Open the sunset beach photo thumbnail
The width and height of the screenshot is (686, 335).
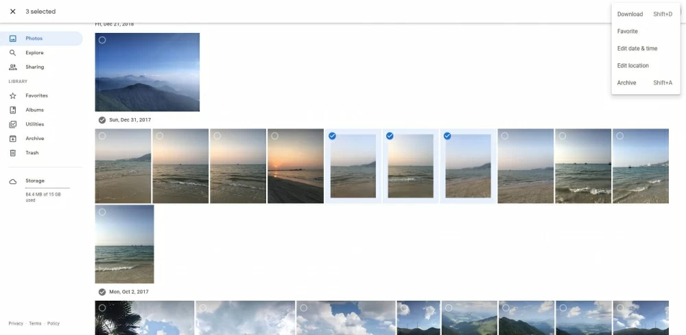click(295, 166)
